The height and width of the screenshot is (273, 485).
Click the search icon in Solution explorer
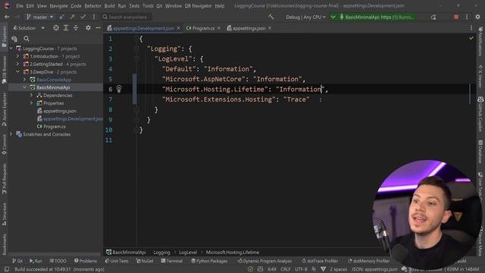tap(27, 39)
